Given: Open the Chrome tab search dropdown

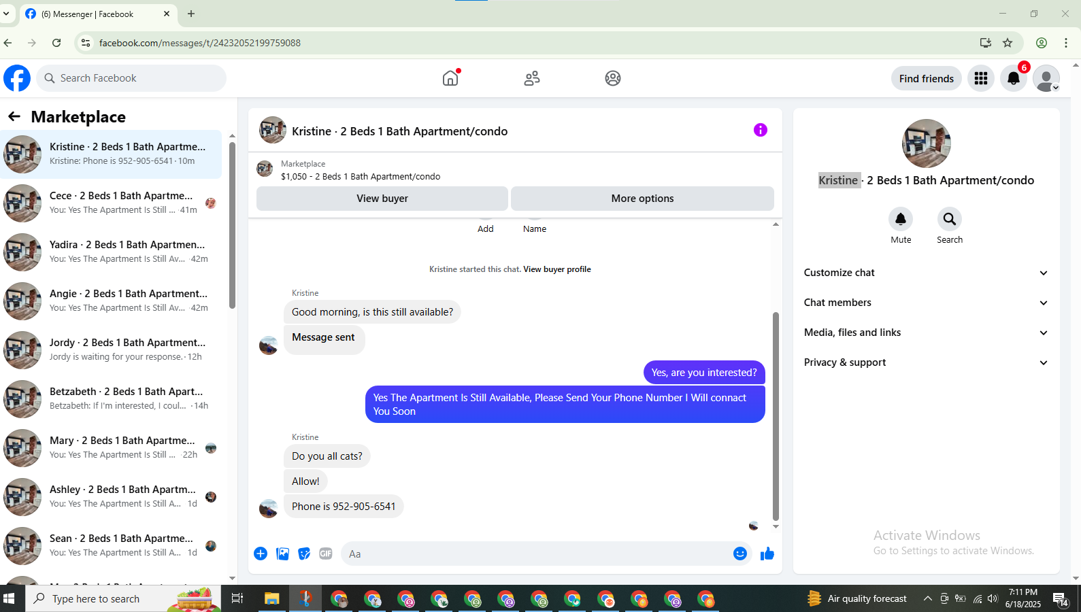Looking at the screenshot, I should click(7, 14).
